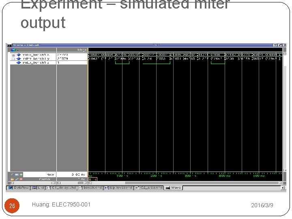
Task: Select the Wave tab
Action: (173, 188)
